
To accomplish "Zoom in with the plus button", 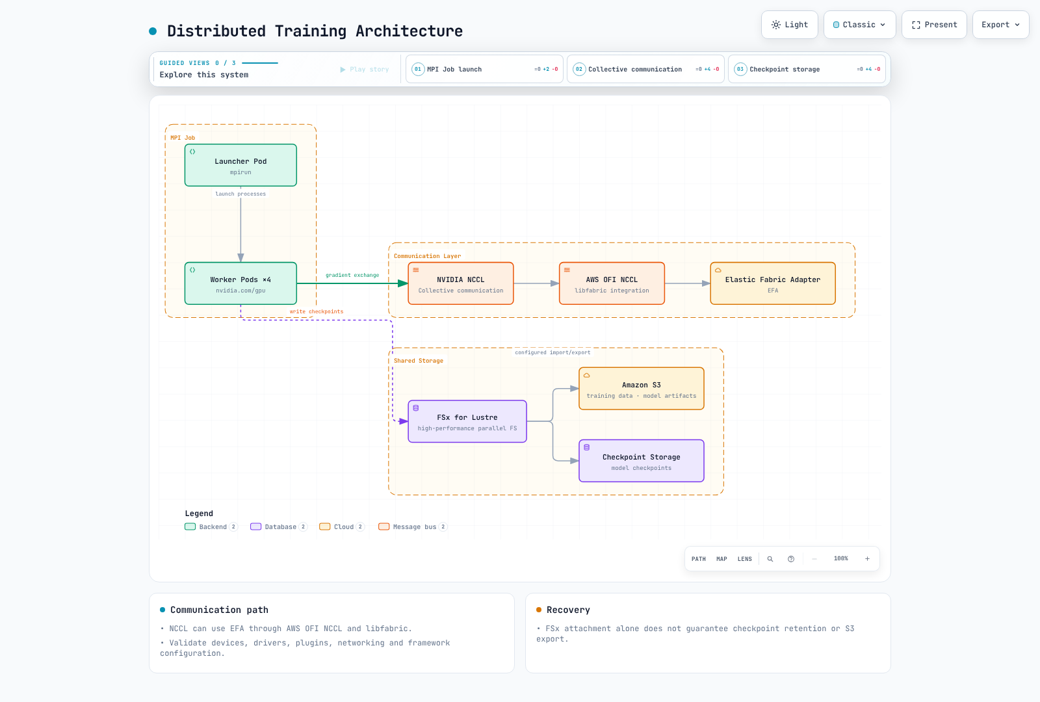I will [x=867, y=559].
